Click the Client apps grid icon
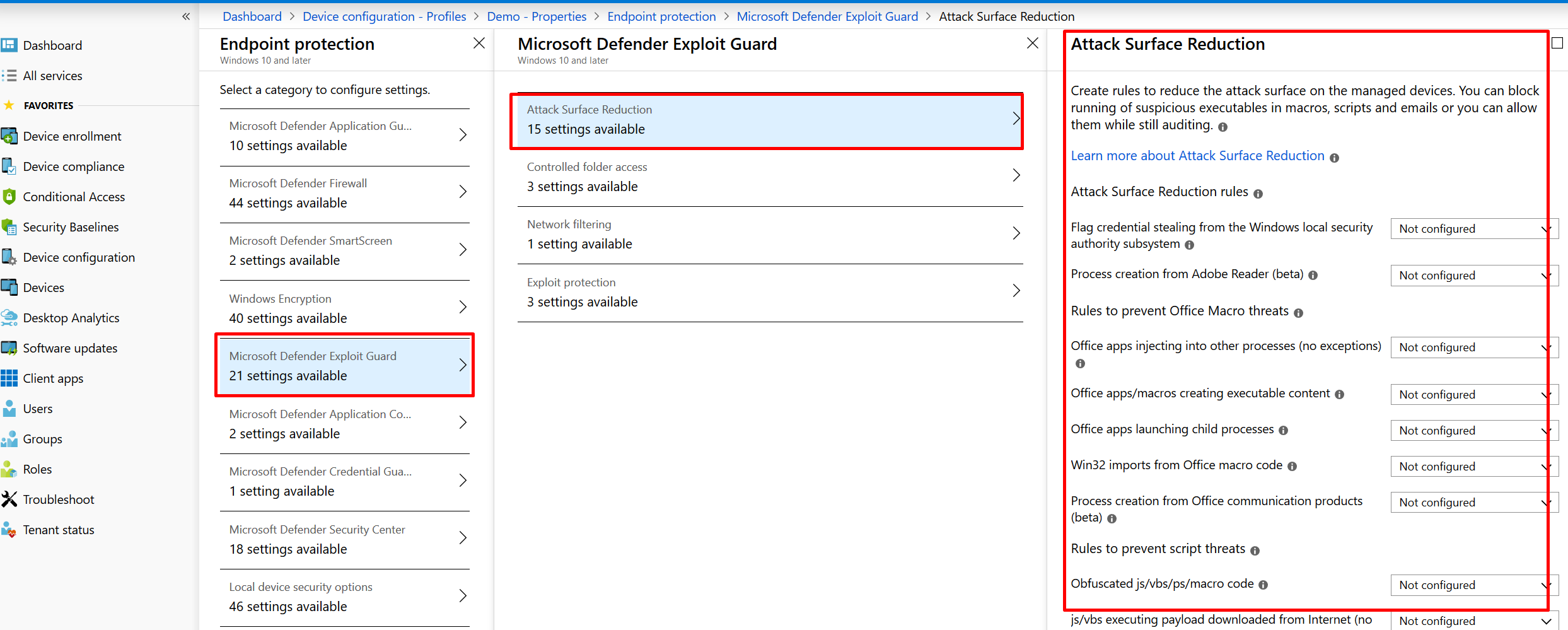The image size is (1568, 630). point(9,378)
